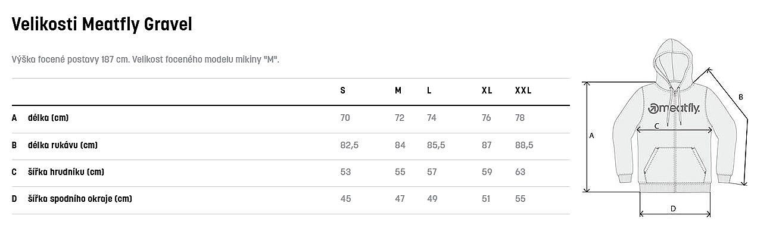
Task: Select the hoodie diagram image
Action: [x=667, y=129]
